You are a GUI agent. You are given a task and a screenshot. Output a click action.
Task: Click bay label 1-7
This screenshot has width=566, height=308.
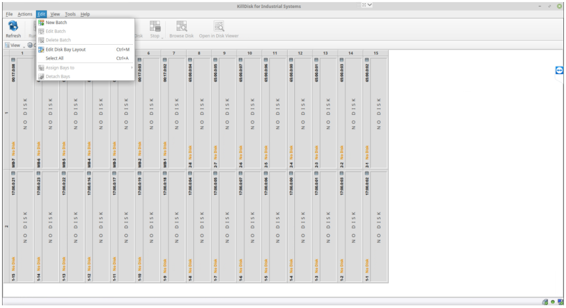pos(215,278)
